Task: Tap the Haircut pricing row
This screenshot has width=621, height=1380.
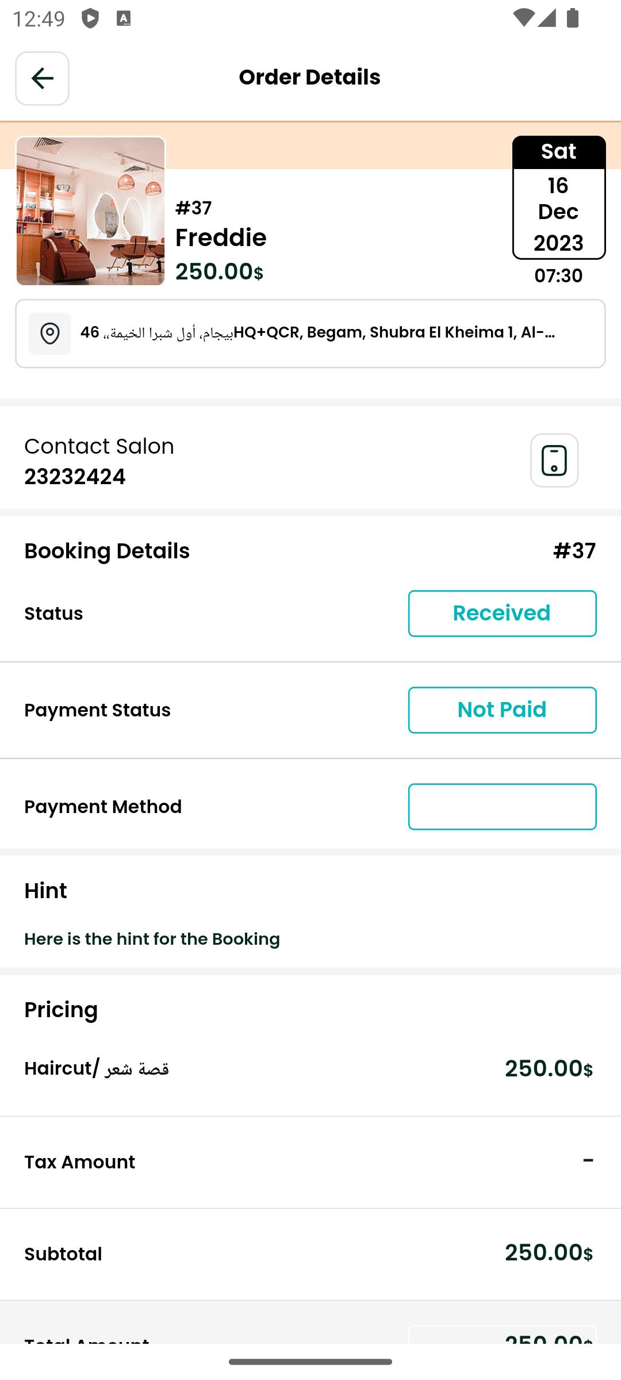Action: pyautogui.click(x=310, y=1069)
